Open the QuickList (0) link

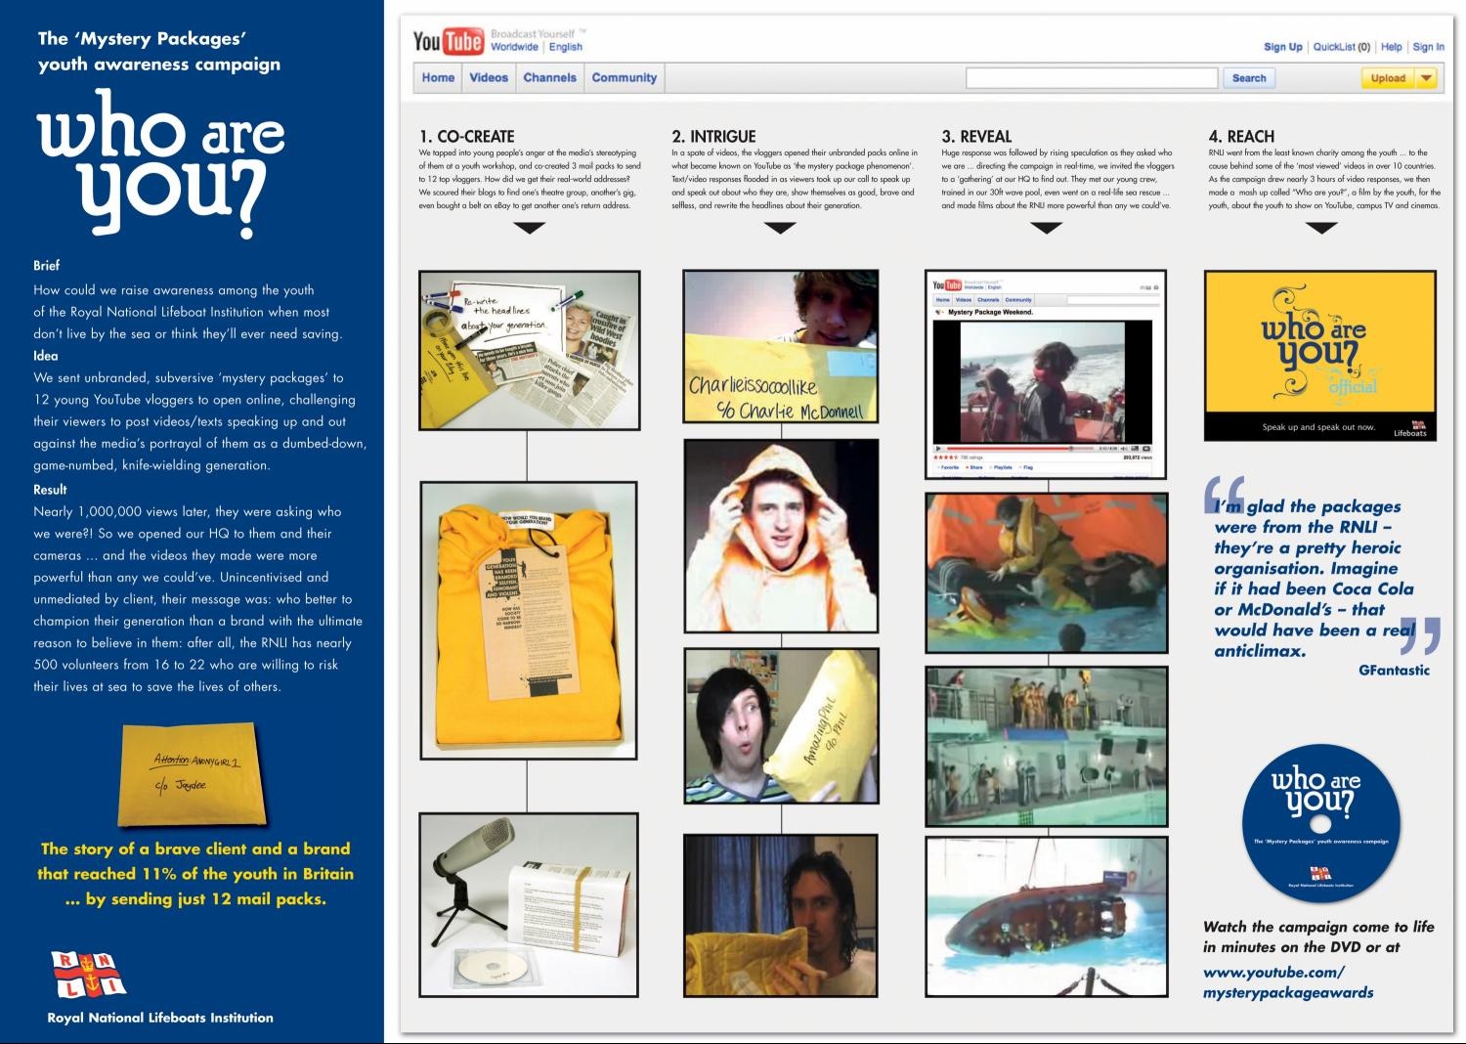point(1341,47)
